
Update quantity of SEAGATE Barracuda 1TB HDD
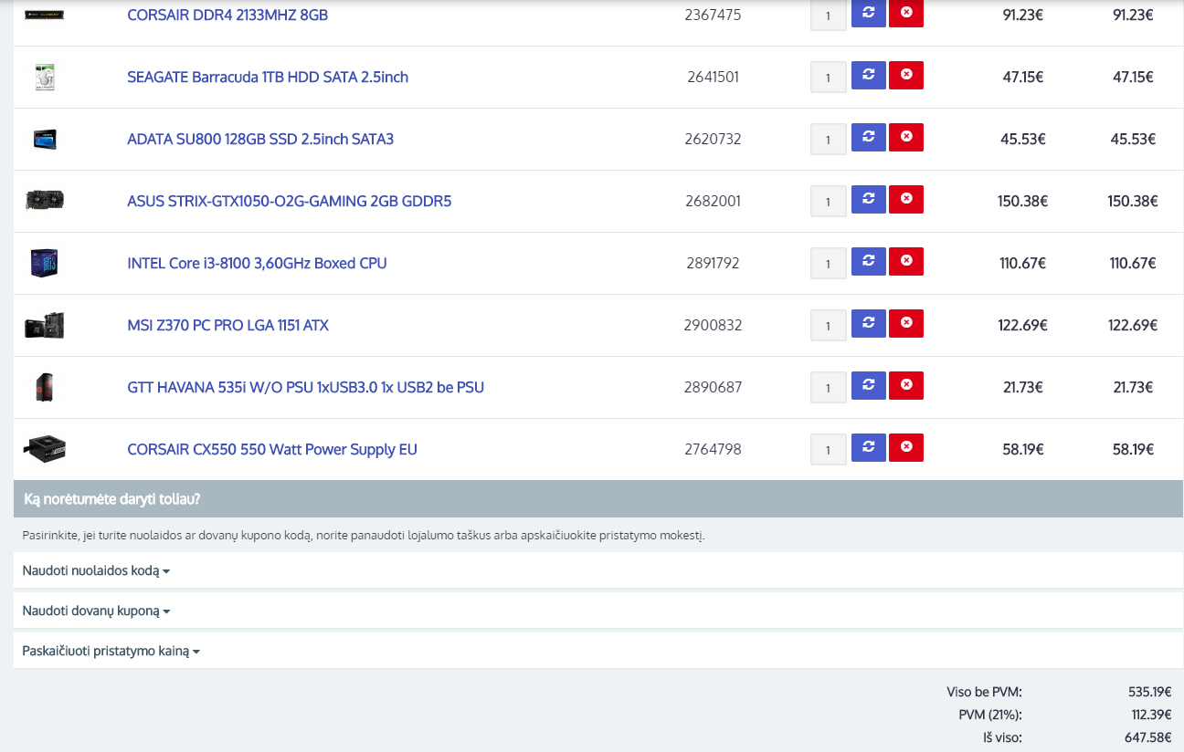(869, 75)
